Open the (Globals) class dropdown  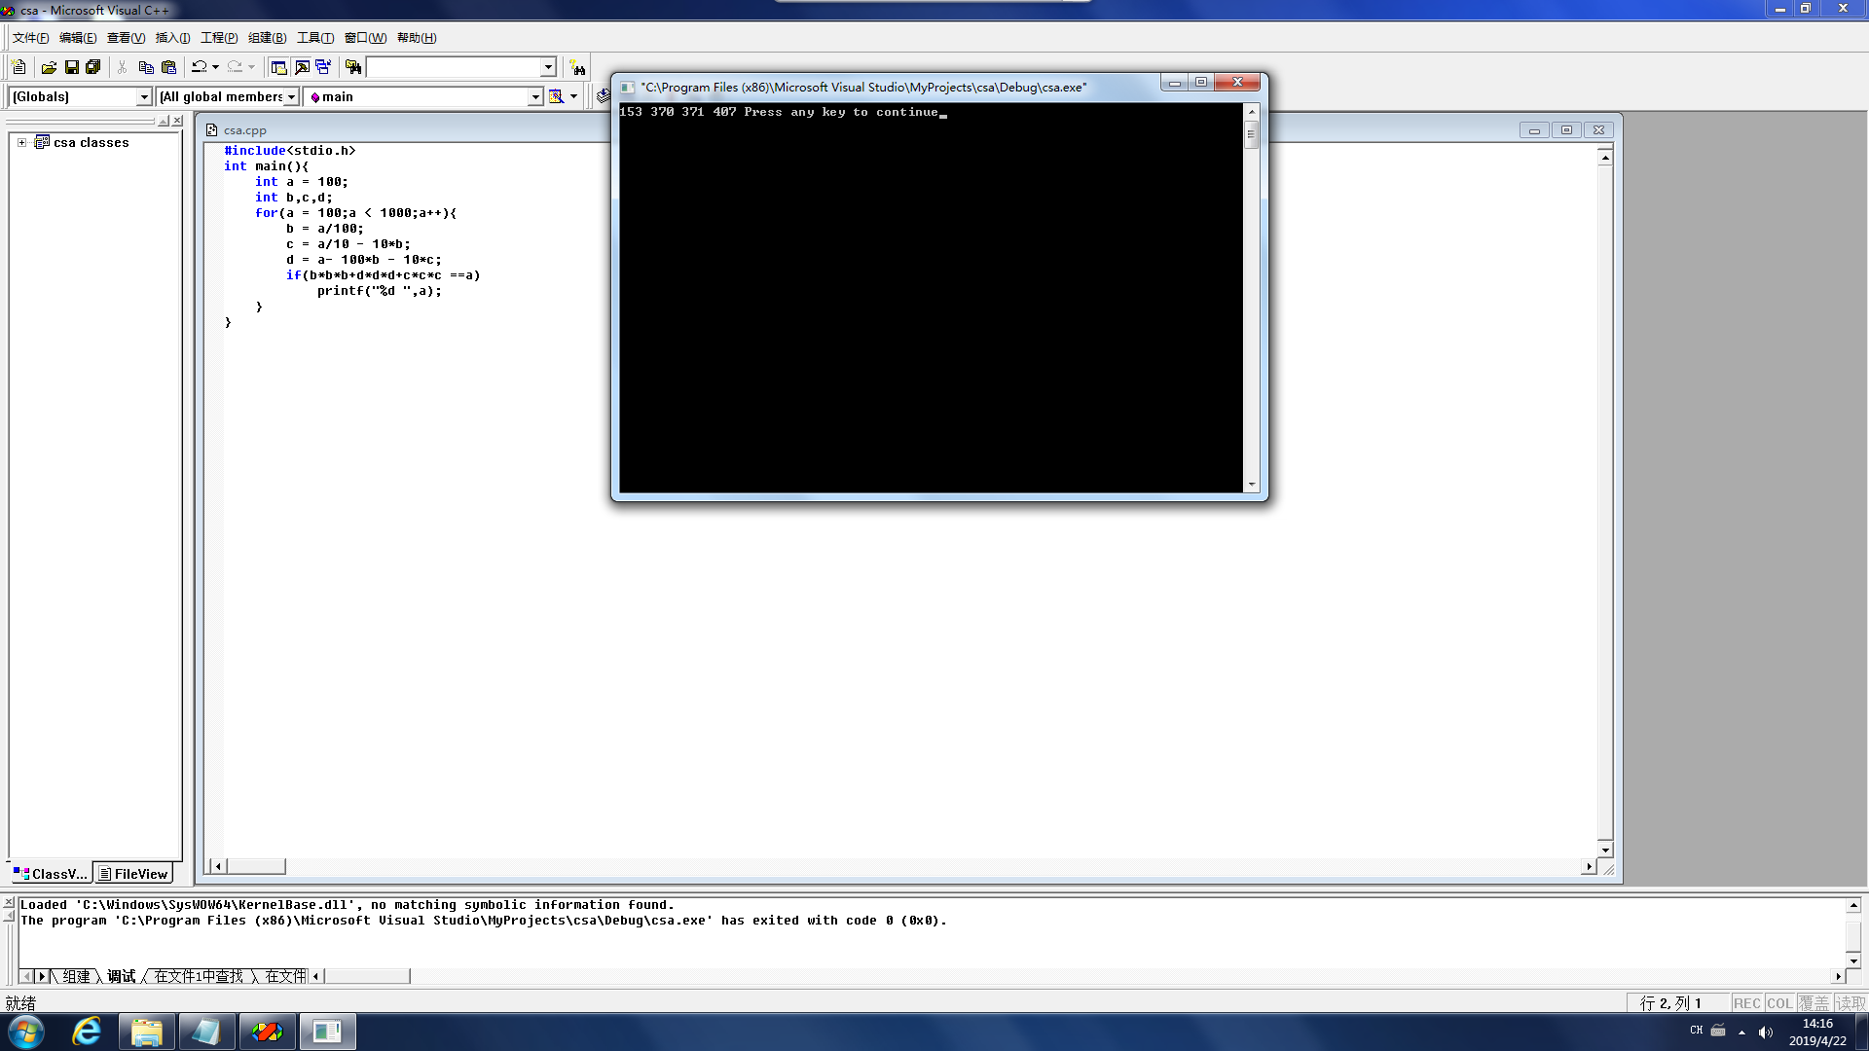click(x=144, y=96)
